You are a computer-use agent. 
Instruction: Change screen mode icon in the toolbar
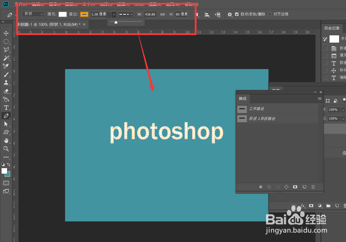tap(6, 191)
